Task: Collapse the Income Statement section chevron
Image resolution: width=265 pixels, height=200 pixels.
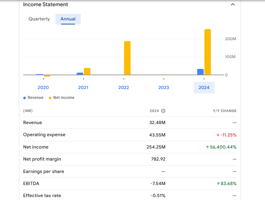Action: click(233, 5)
